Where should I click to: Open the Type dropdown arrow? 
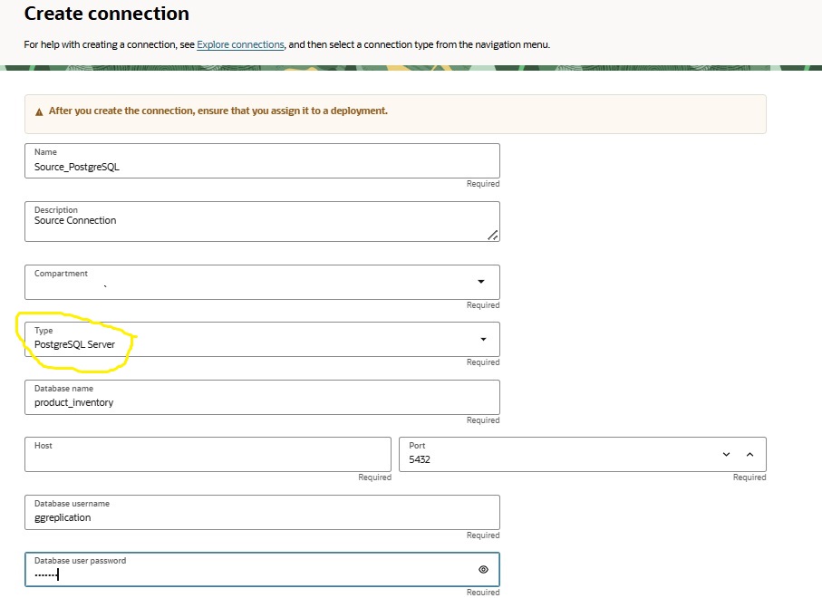click(x=483, y=340)
